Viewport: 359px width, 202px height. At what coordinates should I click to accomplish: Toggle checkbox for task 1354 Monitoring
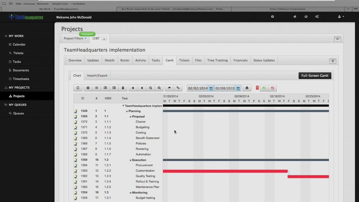point(76,193)
